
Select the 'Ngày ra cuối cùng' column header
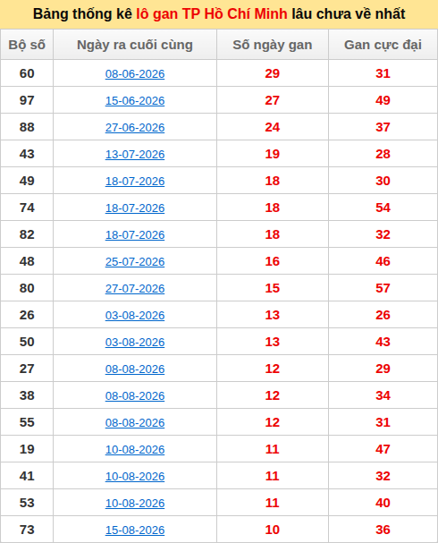(135, 45)
